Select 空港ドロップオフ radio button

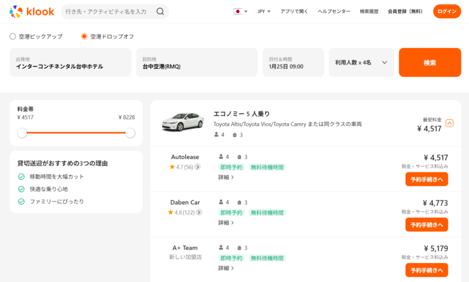[x=84, y=36]
